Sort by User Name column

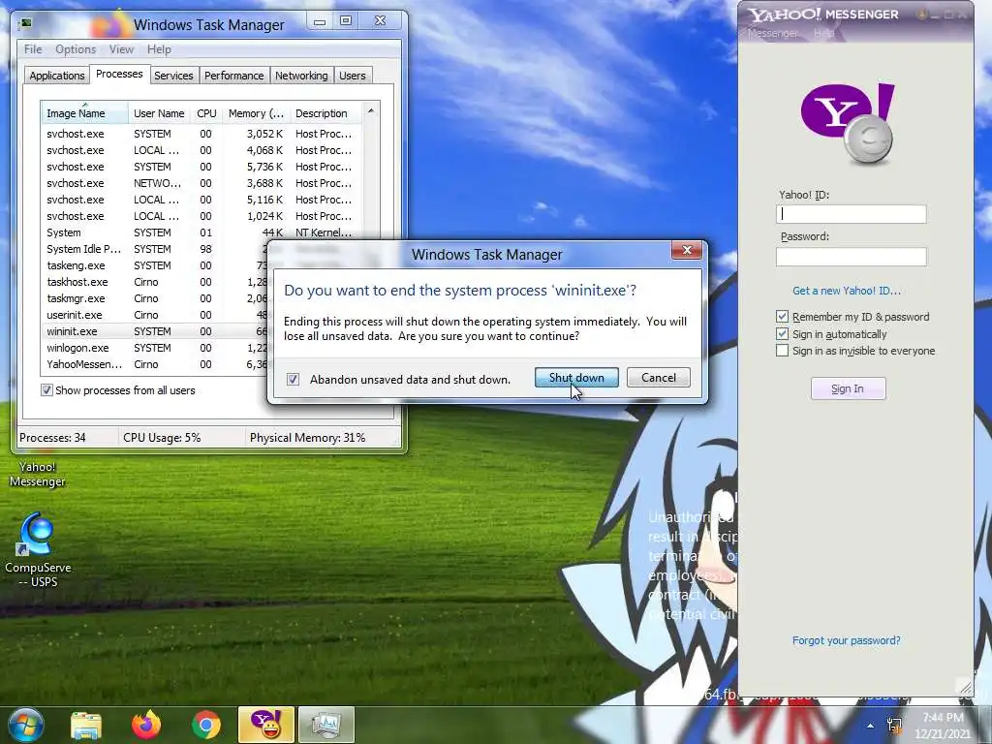click(160, 113)
